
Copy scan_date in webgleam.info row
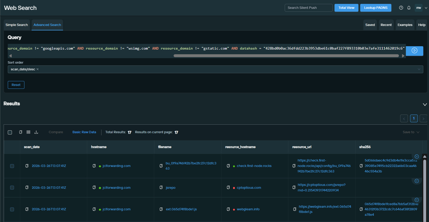click(27, 209)
